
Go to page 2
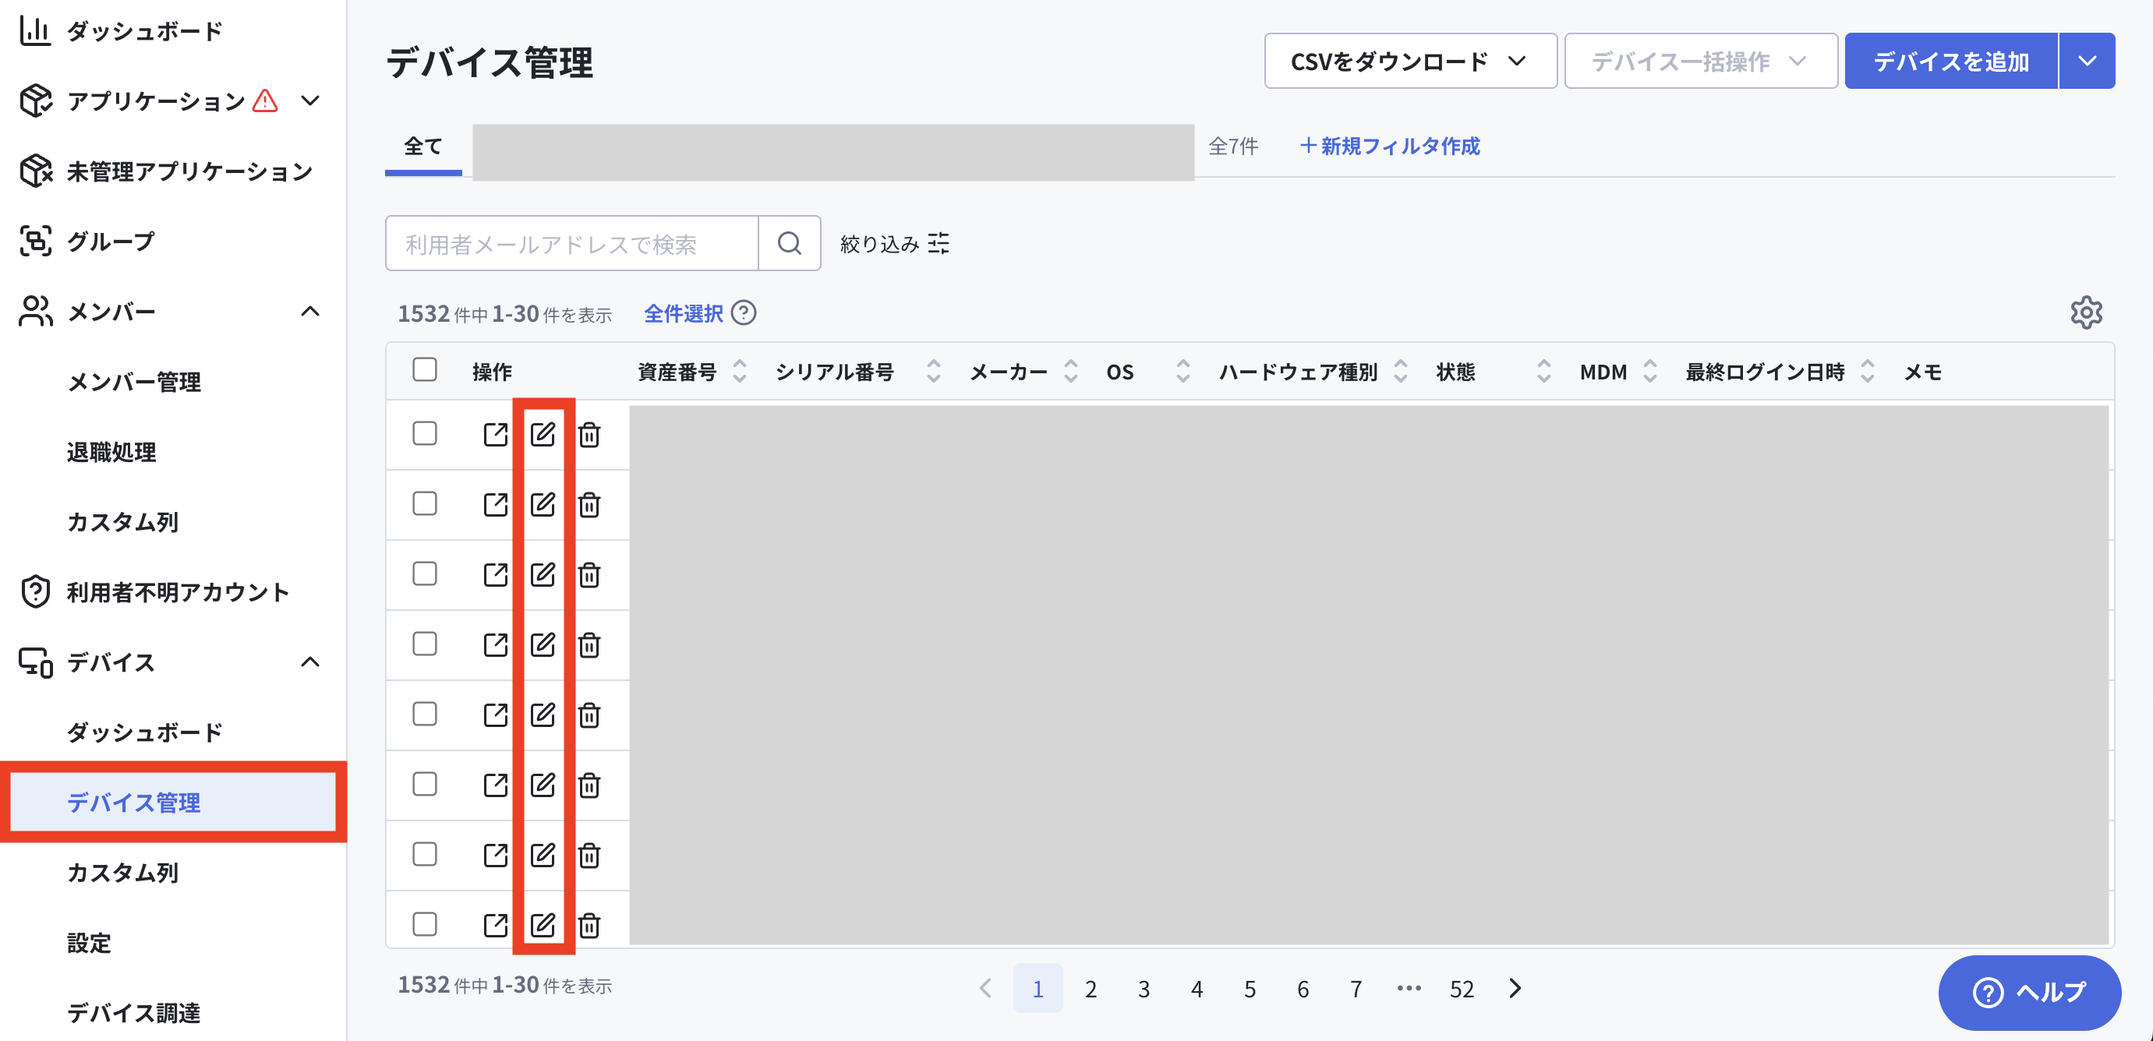click(1091, 988)
